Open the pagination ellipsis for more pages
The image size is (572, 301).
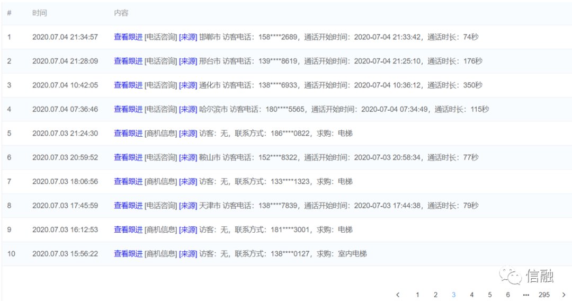pyautogui.click(x=526, y=295)
